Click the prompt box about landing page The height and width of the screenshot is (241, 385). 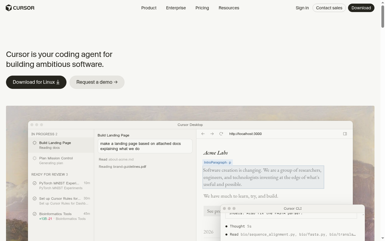click(x=145, y=146)
